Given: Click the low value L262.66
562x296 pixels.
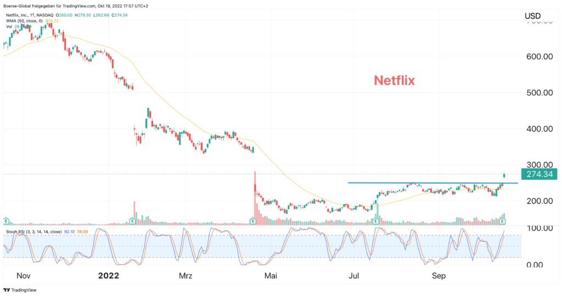Looking at the screenshot, I should point(102,15).
